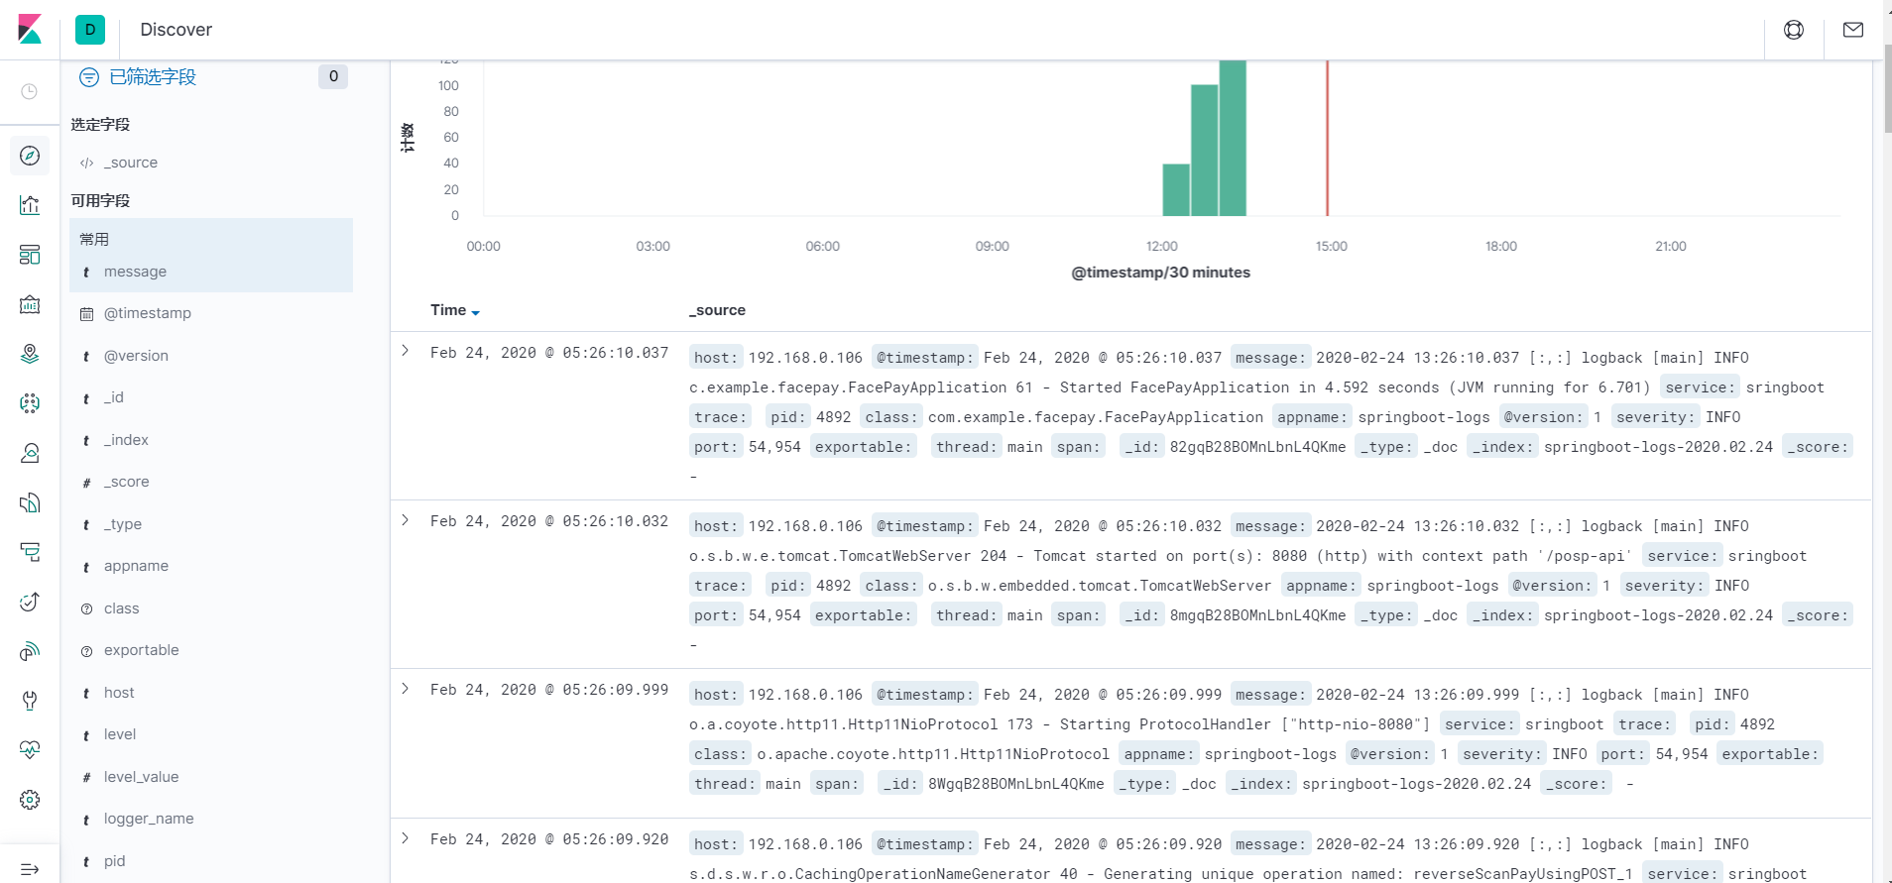Open the Uptime app icon
Screen dimensions: 1892x883
30,602
